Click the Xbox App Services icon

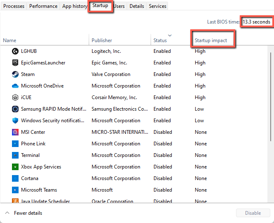[x=15, y=167]
